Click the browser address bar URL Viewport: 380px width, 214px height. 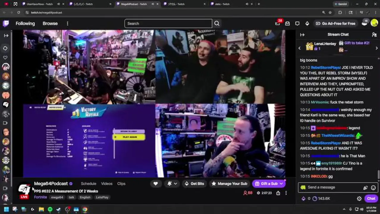click(x=46, y=12)
